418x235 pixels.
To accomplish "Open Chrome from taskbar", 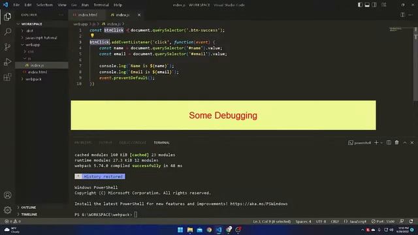I will (x=209, y=230).
